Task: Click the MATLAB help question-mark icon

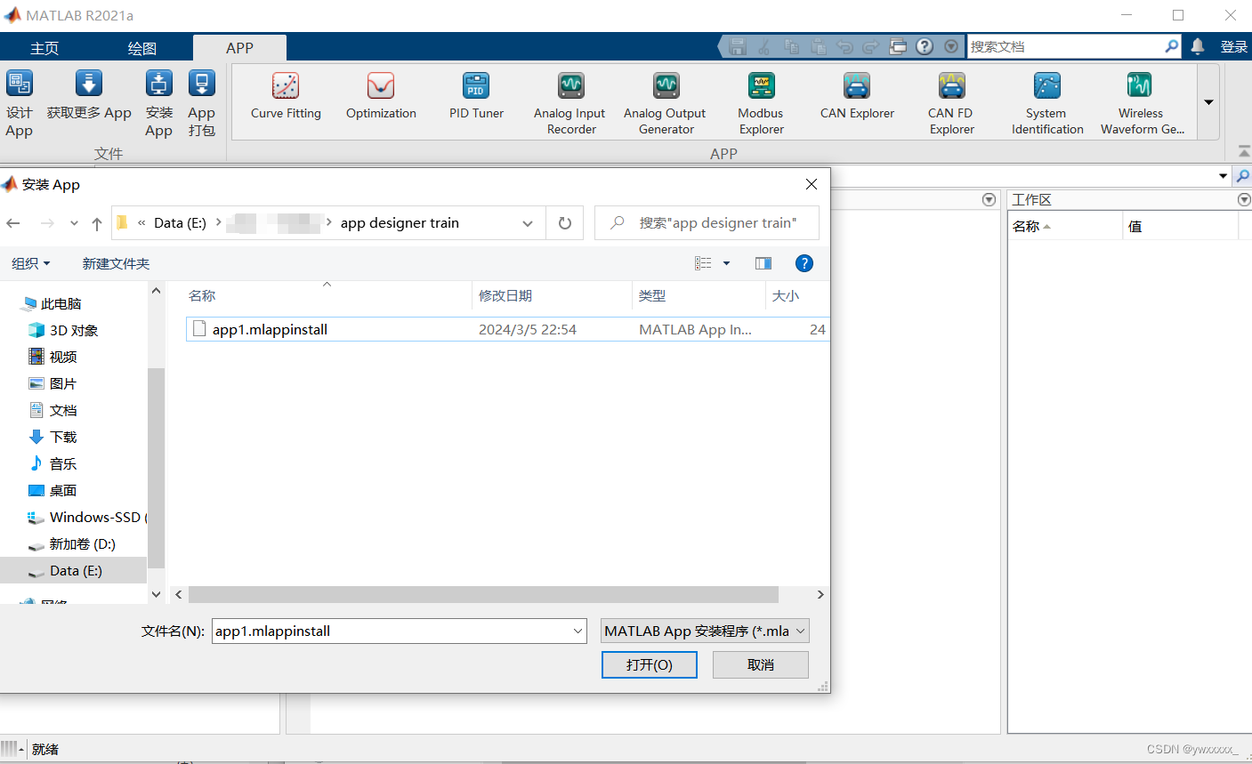Action: click(925, 46)
